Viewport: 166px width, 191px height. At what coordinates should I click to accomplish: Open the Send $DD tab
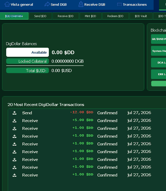click(40, 16)
